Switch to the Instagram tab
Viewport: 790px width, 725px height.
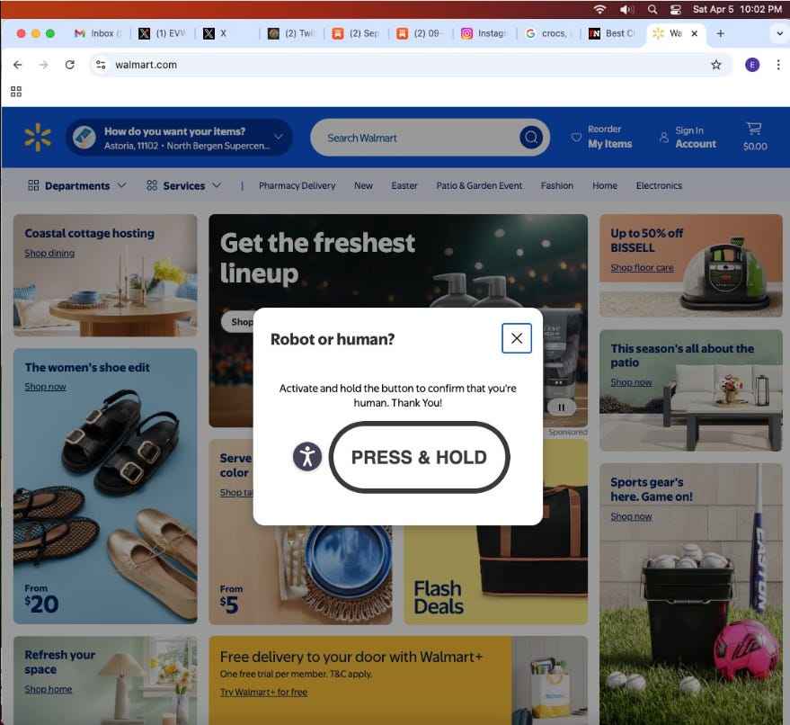point(485,33)
